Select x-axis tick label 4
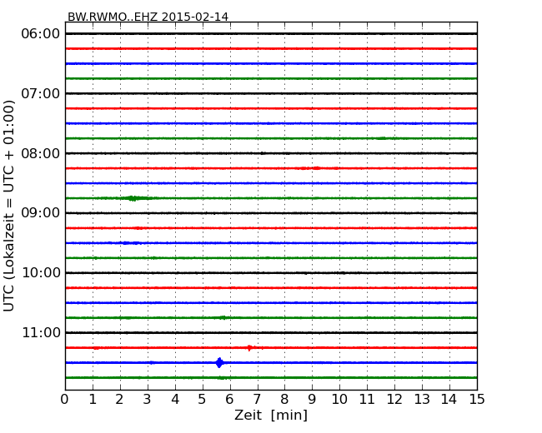The image size is (542, 433). (175, 400)
